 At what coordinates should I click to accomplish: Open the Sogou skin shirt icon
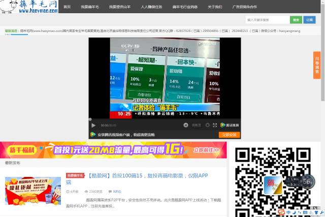pos(316,212)
